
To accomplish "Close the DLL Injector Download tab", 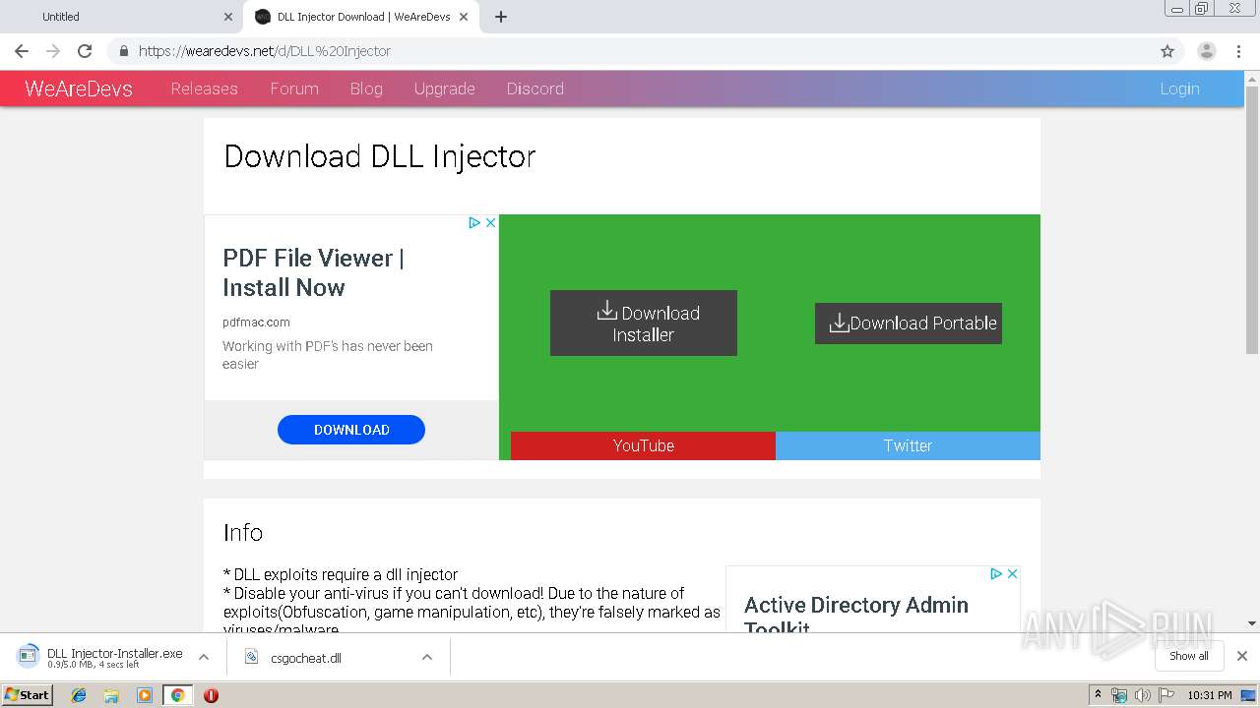I will 464,17.
